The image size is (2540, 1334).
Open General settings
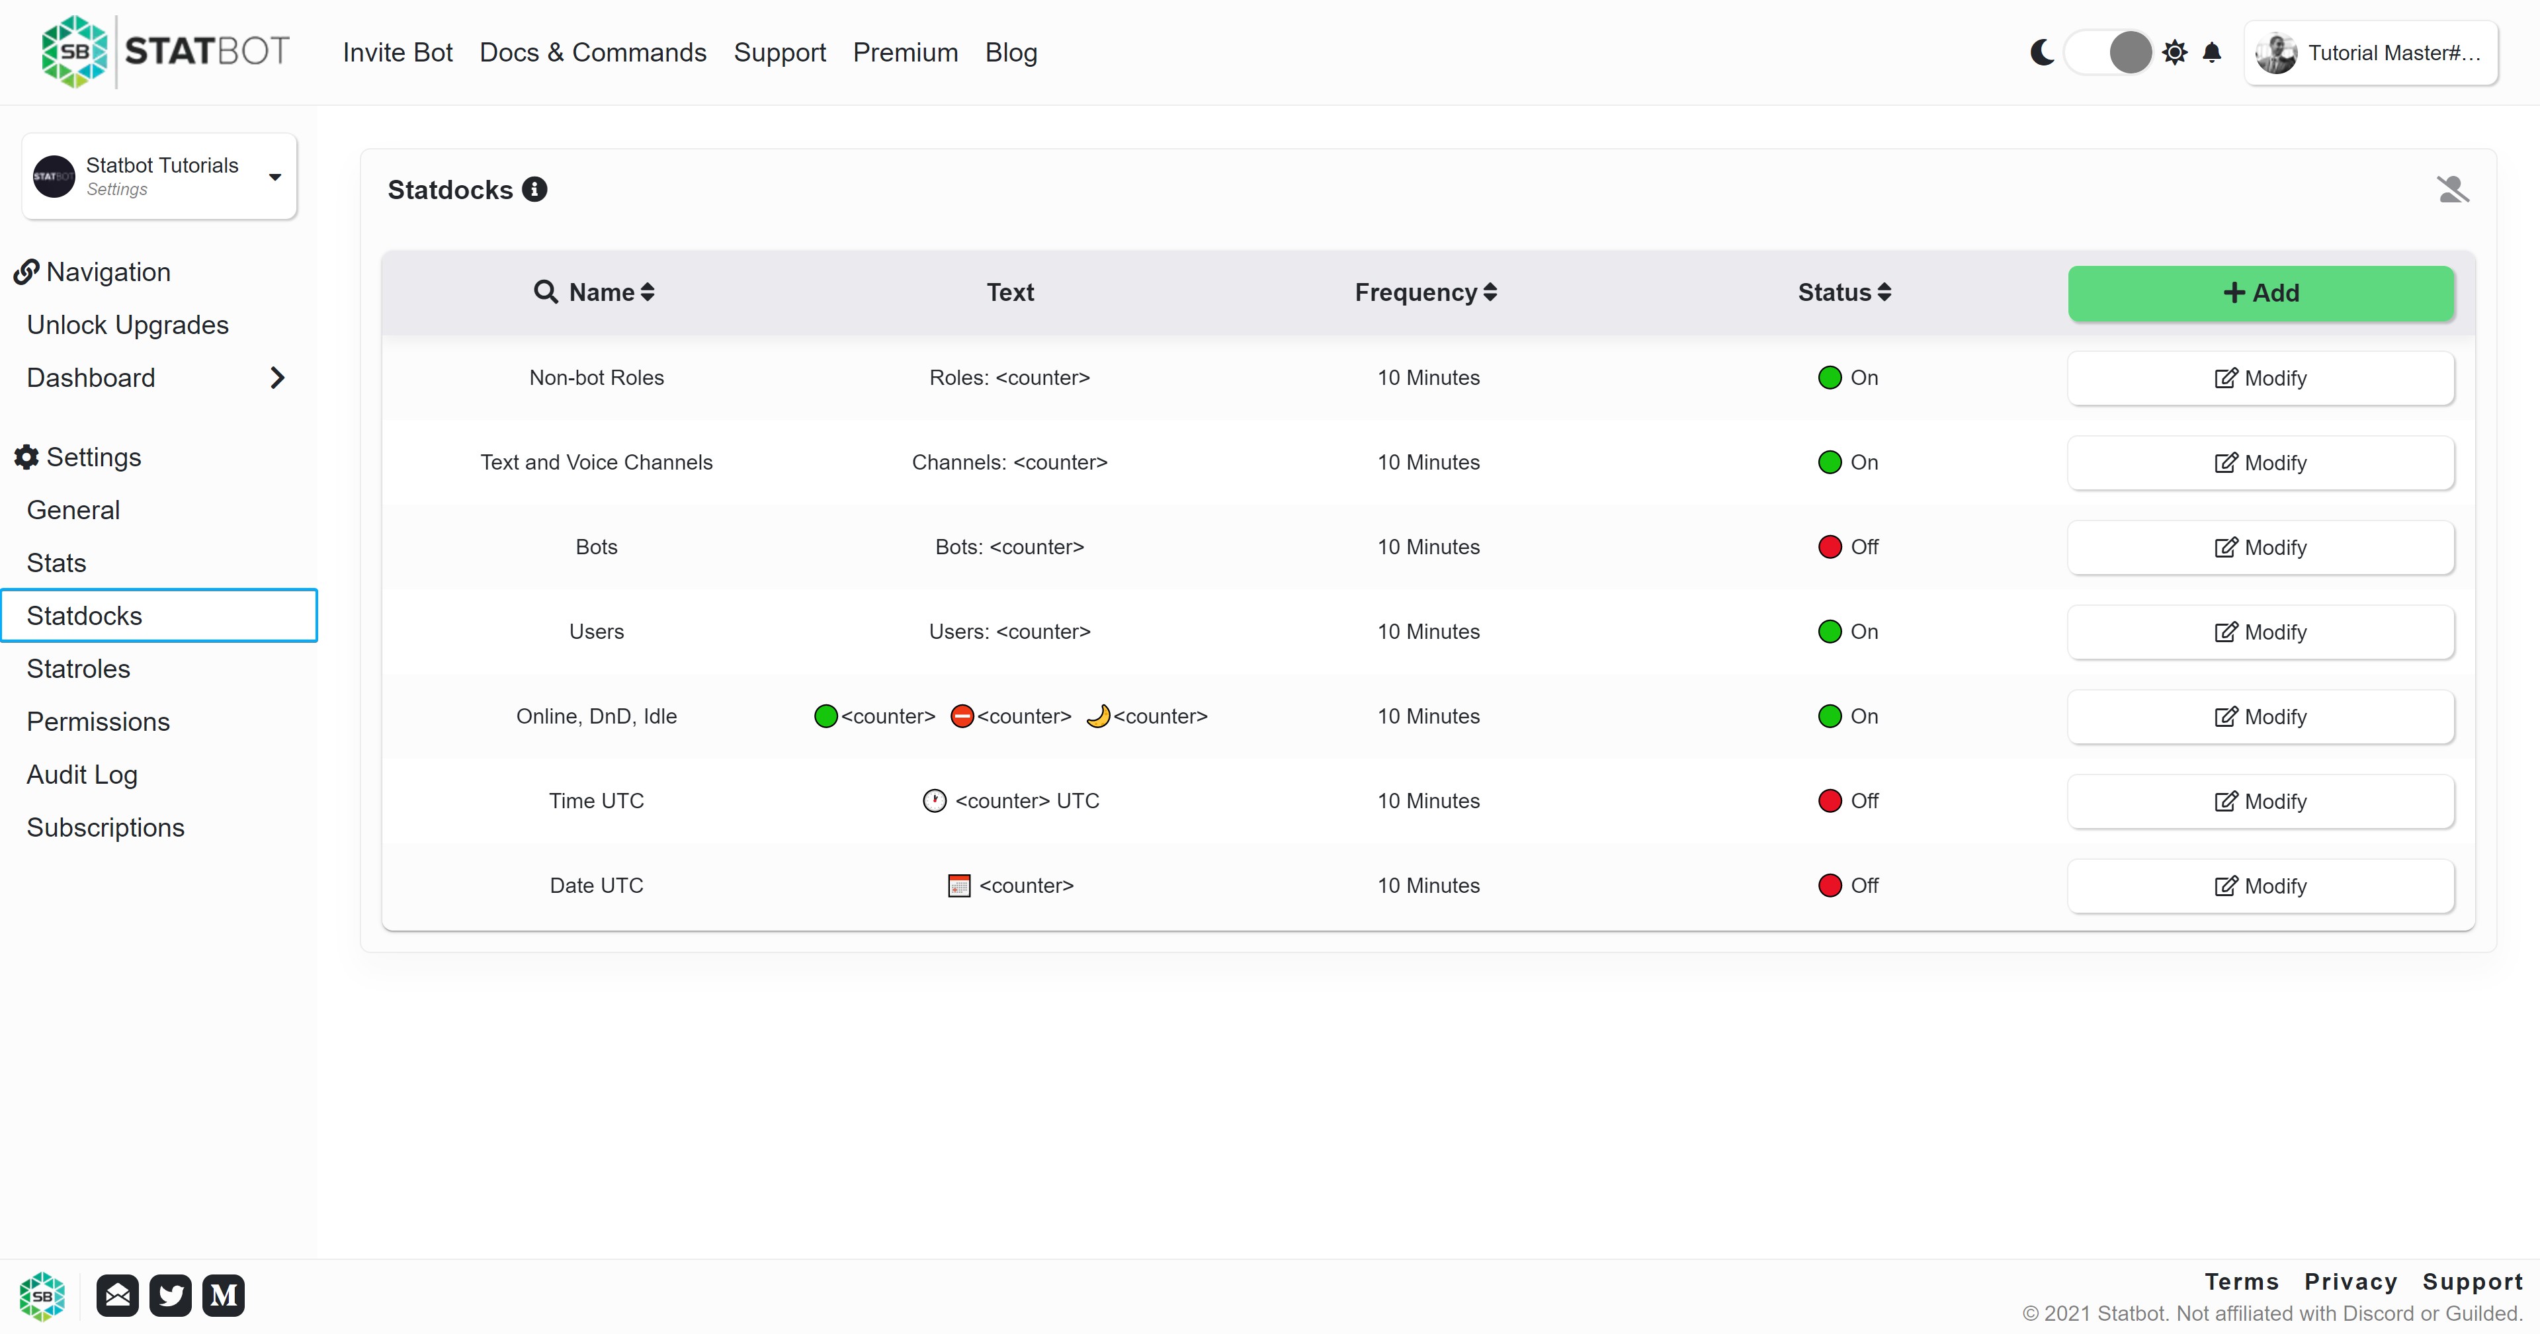coord(73,510)
